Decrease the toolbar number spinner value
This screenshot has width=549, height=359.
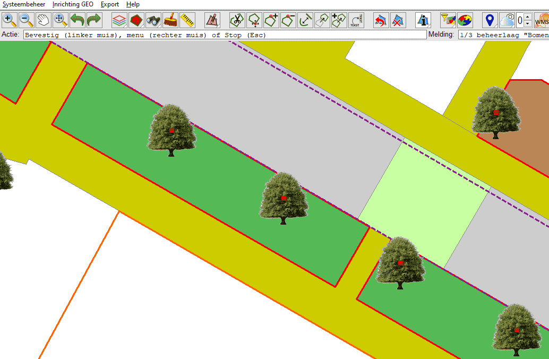tap(528, 23)
